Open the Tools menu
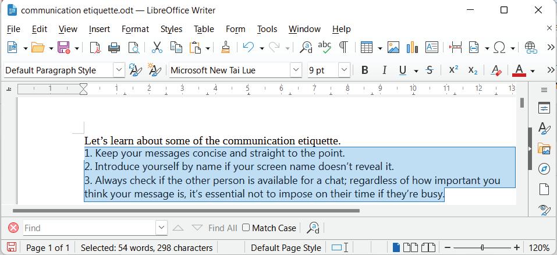Viewport: 557px width, 255px height. (x=267, y=29)
